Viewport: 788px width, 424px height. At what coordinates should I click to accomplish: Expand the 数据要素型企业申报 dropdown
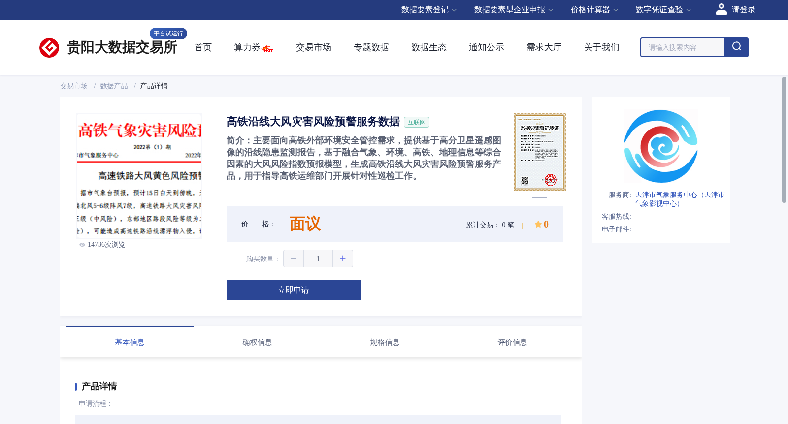[x=514, y=10]
